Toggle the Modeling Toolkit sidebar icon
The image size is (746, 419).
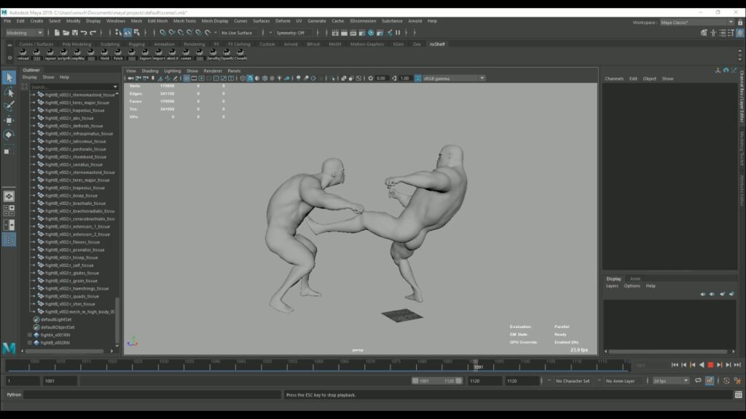click(704, 33)
